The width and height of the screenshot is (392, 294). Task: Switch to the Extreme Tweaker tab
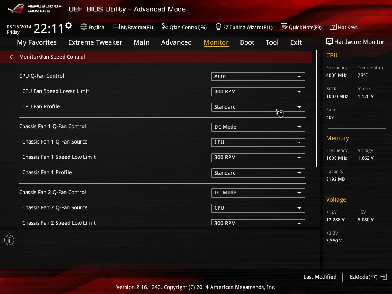95,42
